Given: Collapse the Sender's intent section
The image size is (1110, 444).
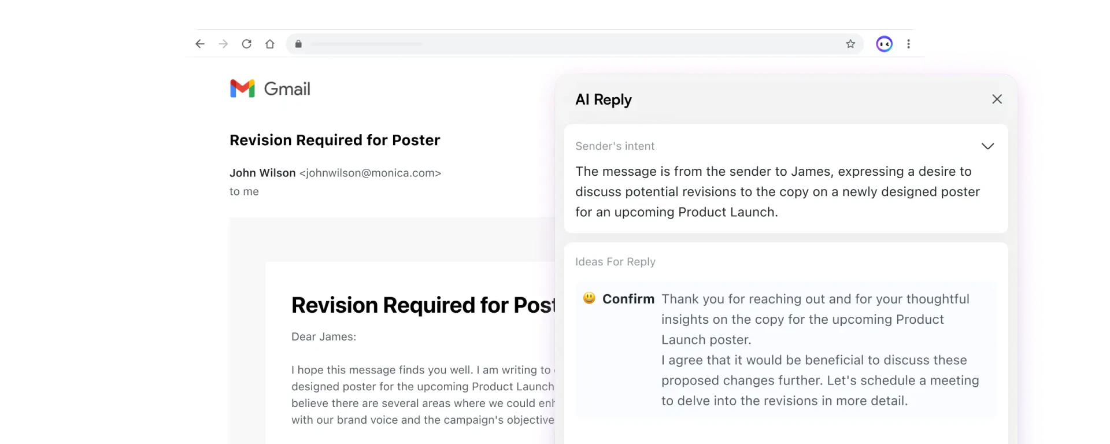Looking at the screenshot, I should click(x=987, y=146).
